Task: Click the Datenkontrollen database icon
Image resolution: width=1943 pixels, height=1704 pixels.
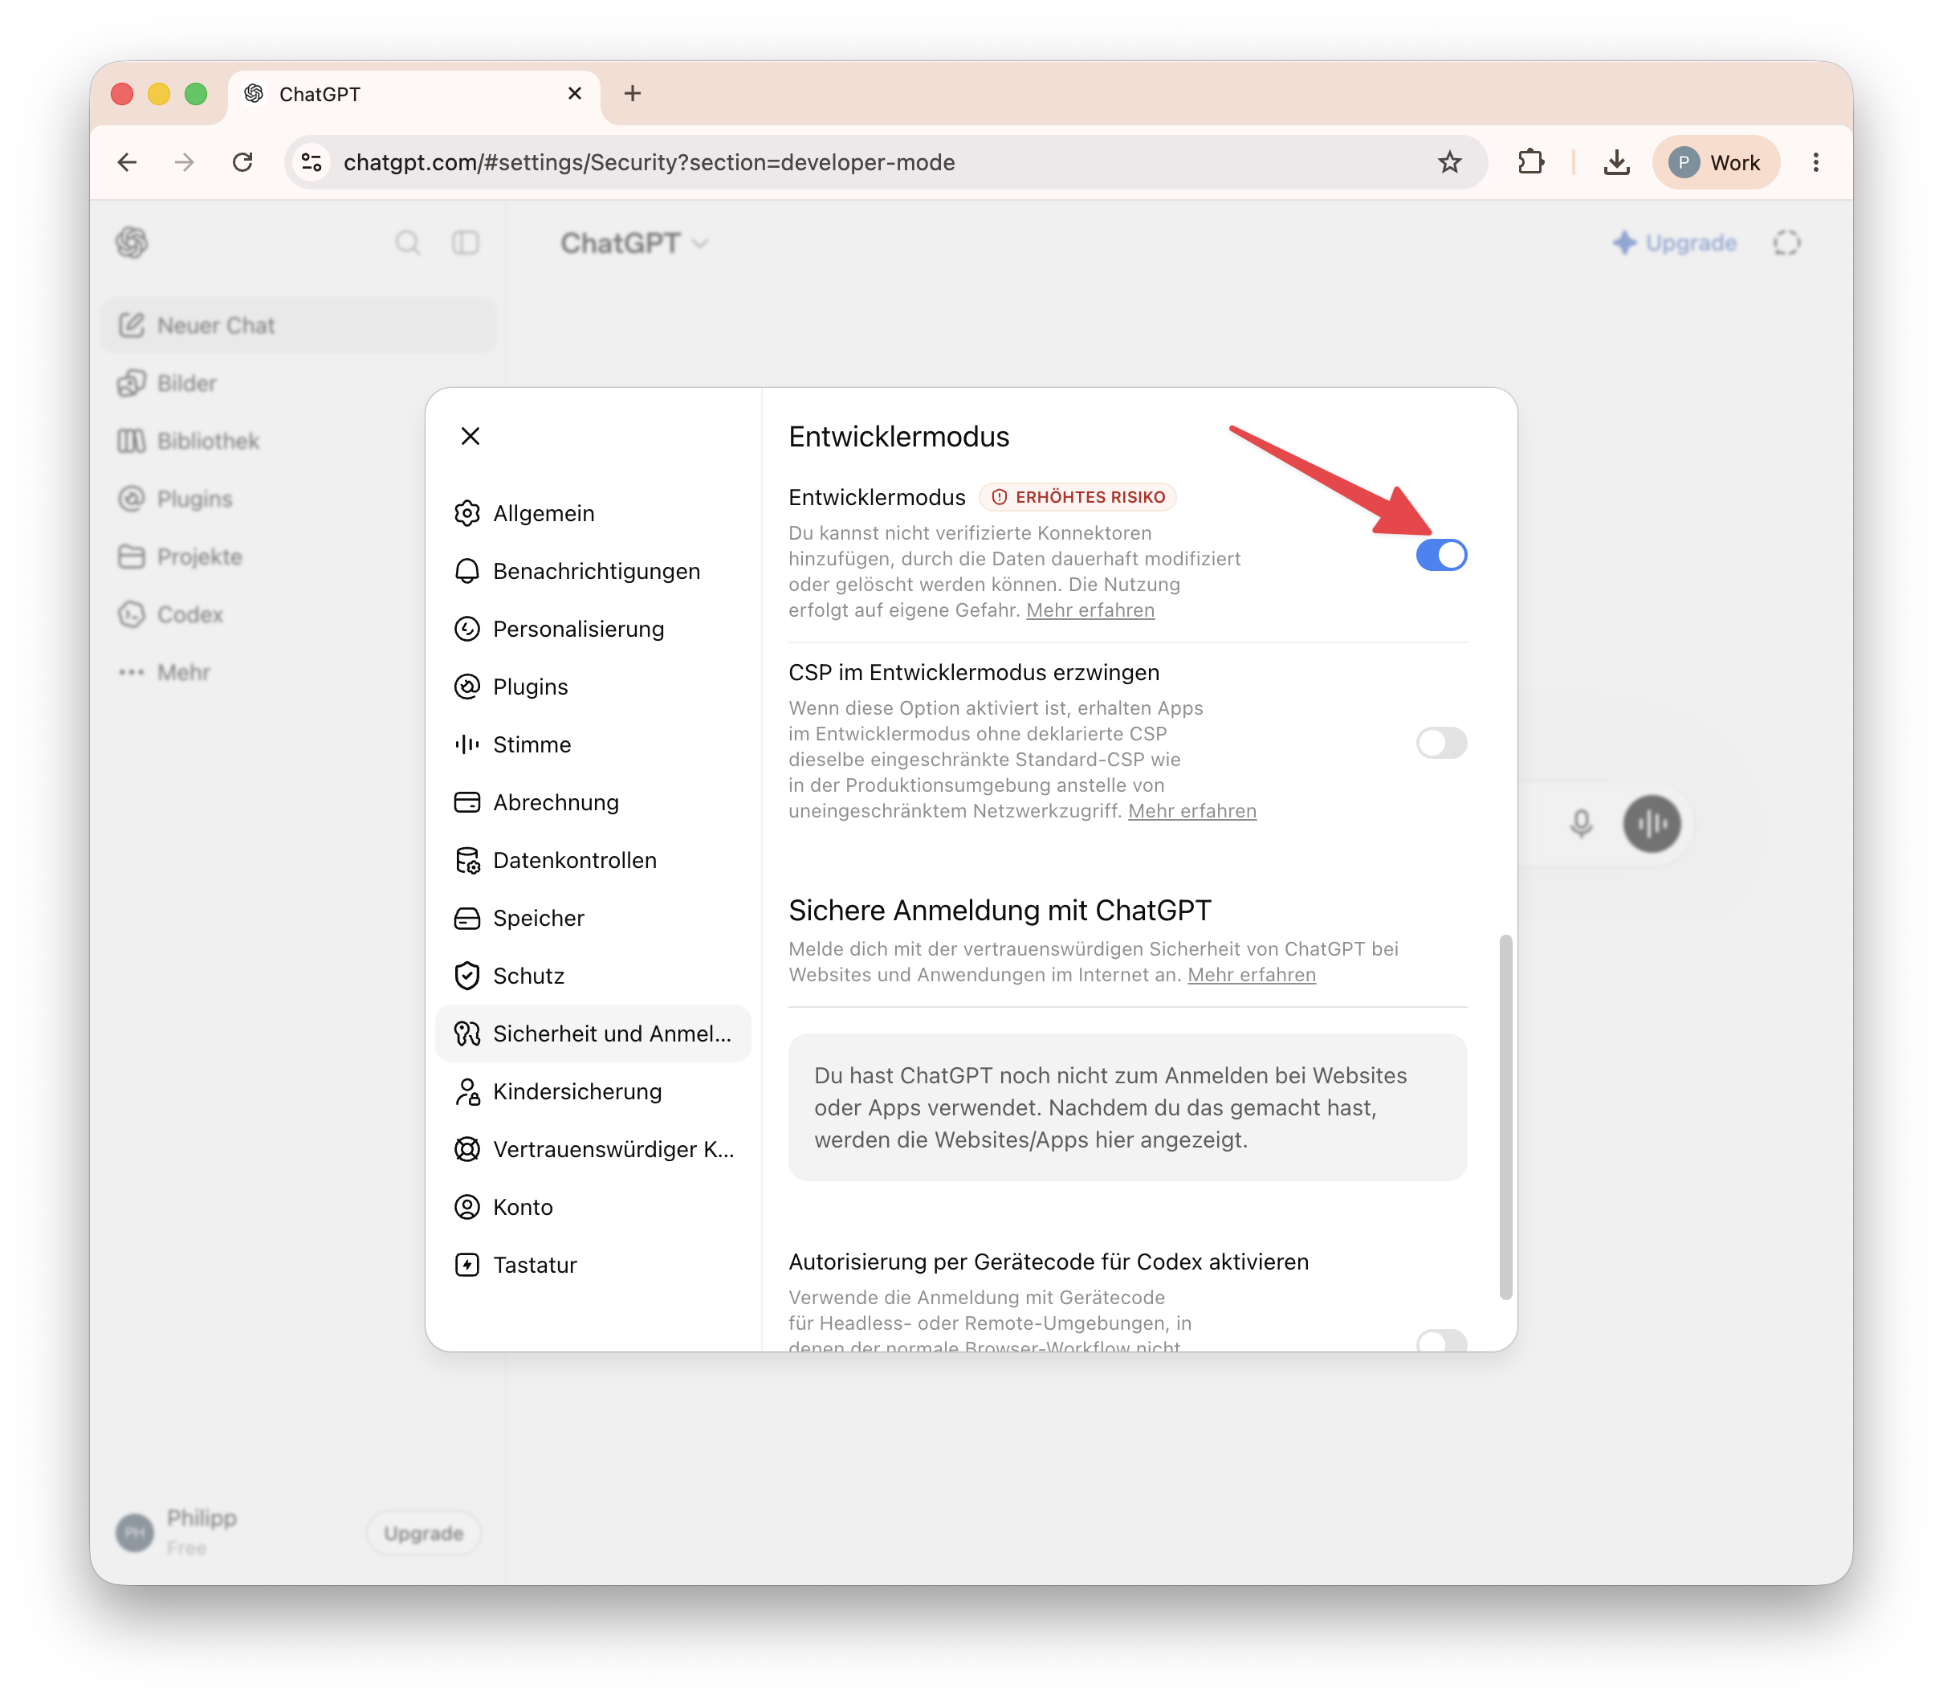Action: (466, 861)
